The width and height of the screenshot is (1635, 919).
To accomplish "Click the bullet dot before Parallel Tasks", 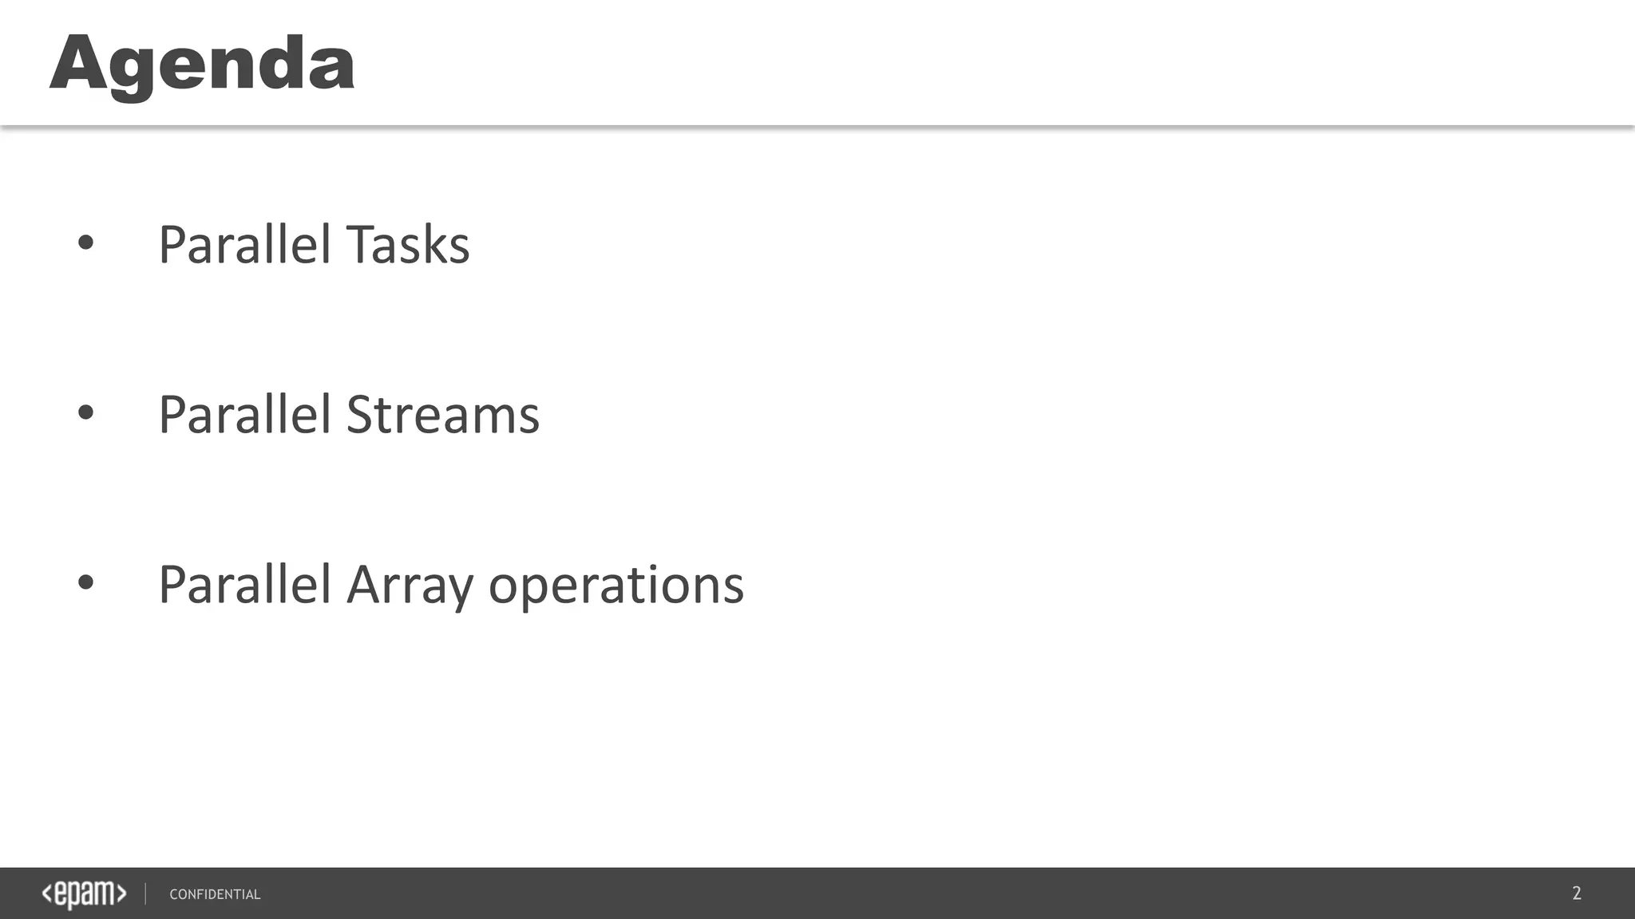I will [85, 243].
